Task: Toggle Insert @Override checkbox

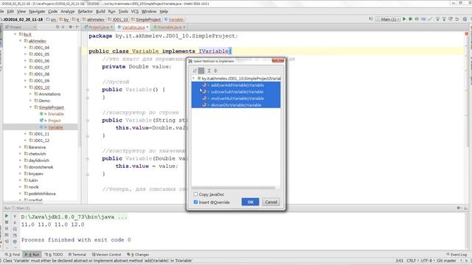Action: [195, 202]
